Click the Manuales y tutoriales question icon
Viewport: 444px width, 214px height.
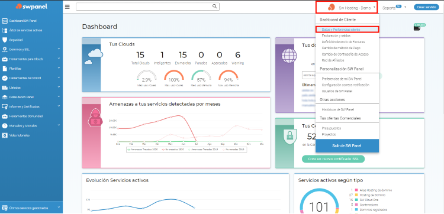pyautogui.click(x=5, y=126)
